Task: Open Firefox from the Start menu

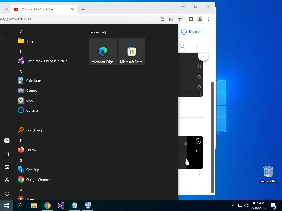Action: tap(50, 150)
